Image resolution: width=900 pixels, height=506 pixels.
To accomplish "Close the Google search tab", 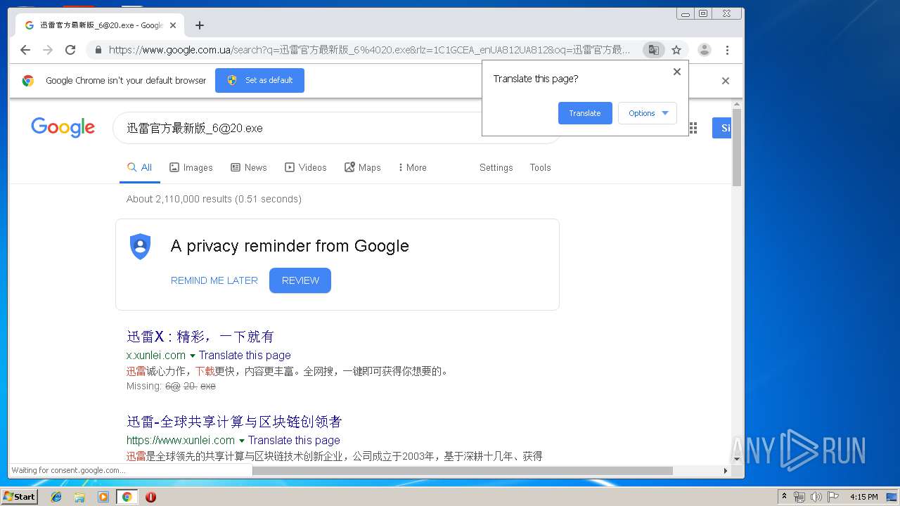I will click(x=173, y=25).
